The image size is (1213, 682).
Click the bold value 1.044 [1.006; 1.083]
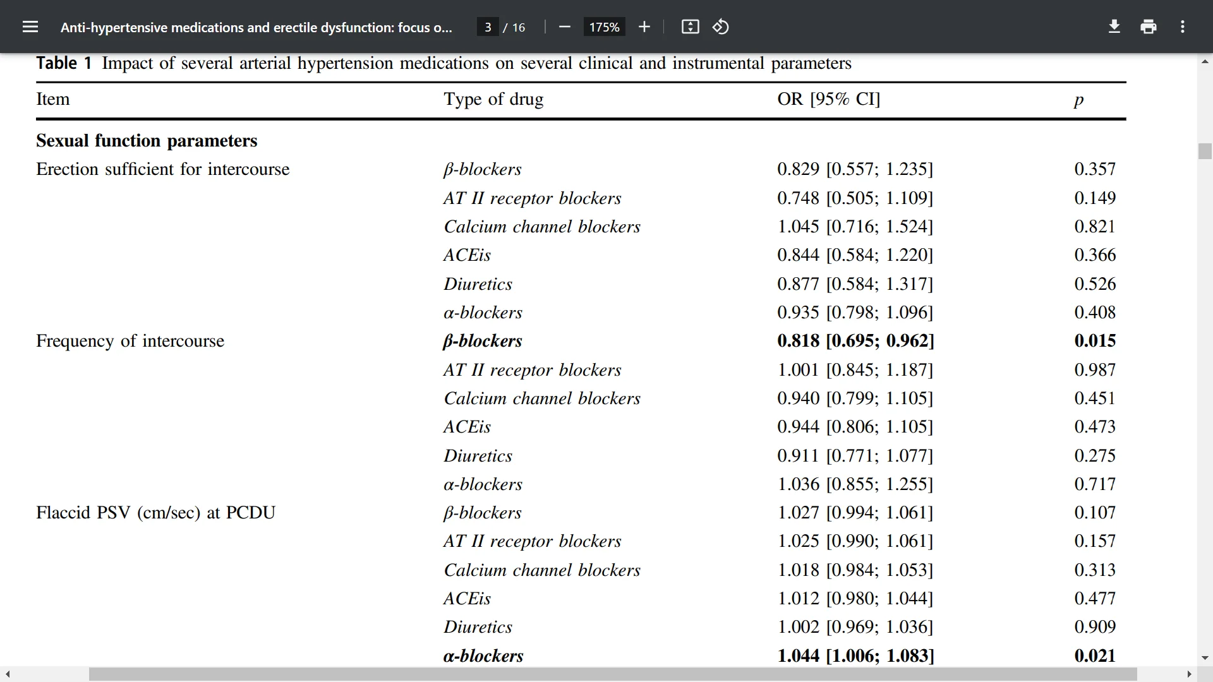855,655
